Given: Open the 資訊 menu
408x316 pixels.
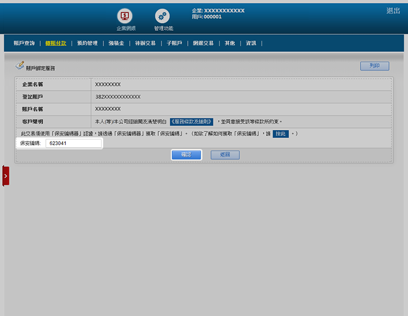Looking at the screenshot, I should click(x=251, y=43).
